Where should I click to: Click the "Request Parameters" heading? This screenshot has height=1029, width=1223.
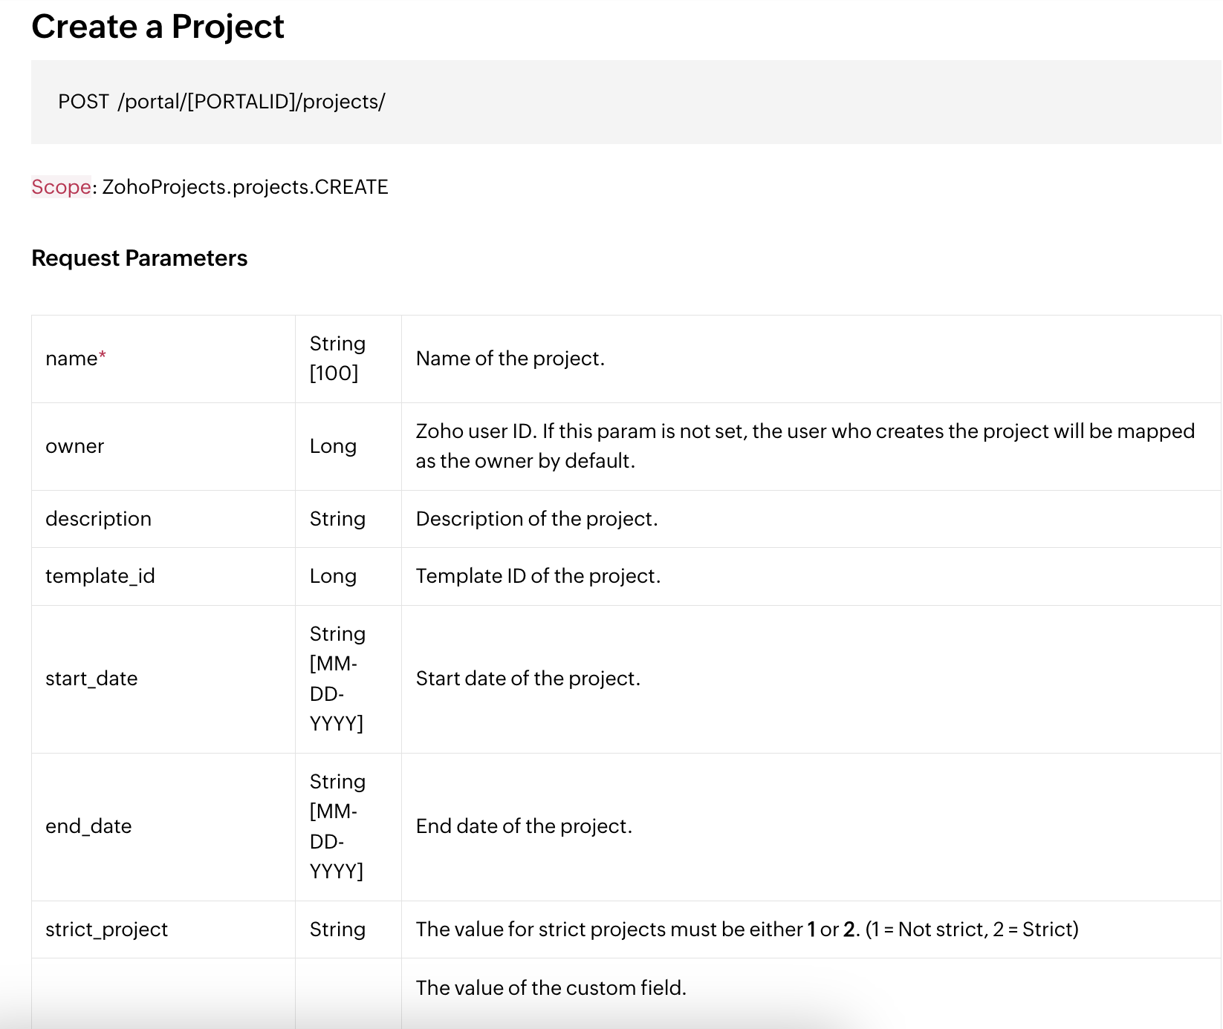(139, 258)
